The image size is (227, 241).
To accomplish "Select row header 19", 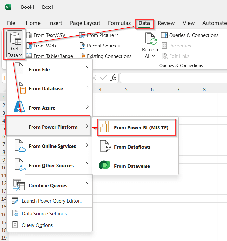I will point(4,238).
